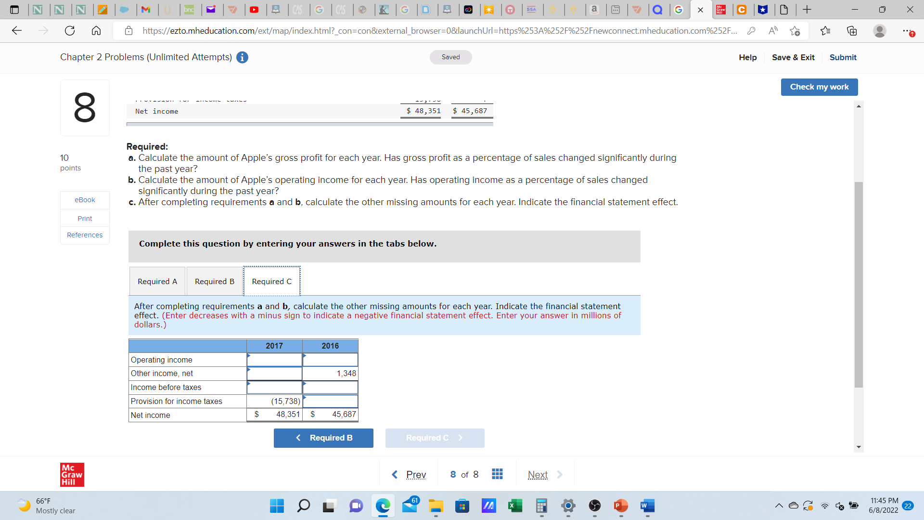The image size is (924, 520).
Task: Click the page scroll down arrow
Action: tap(859, 447)
